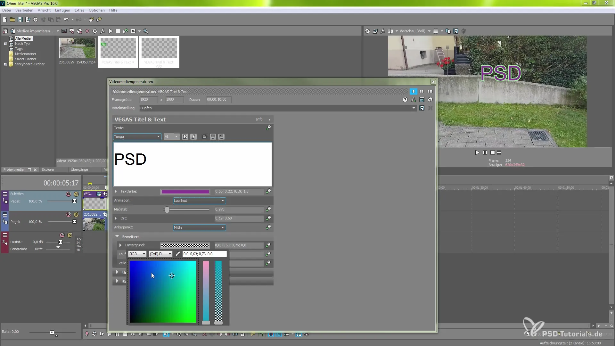Open the Voreinstellung preset dropdown Hüpfen
Screen dimensions: 615x346
pyautogui.click(x=278, y=108)
